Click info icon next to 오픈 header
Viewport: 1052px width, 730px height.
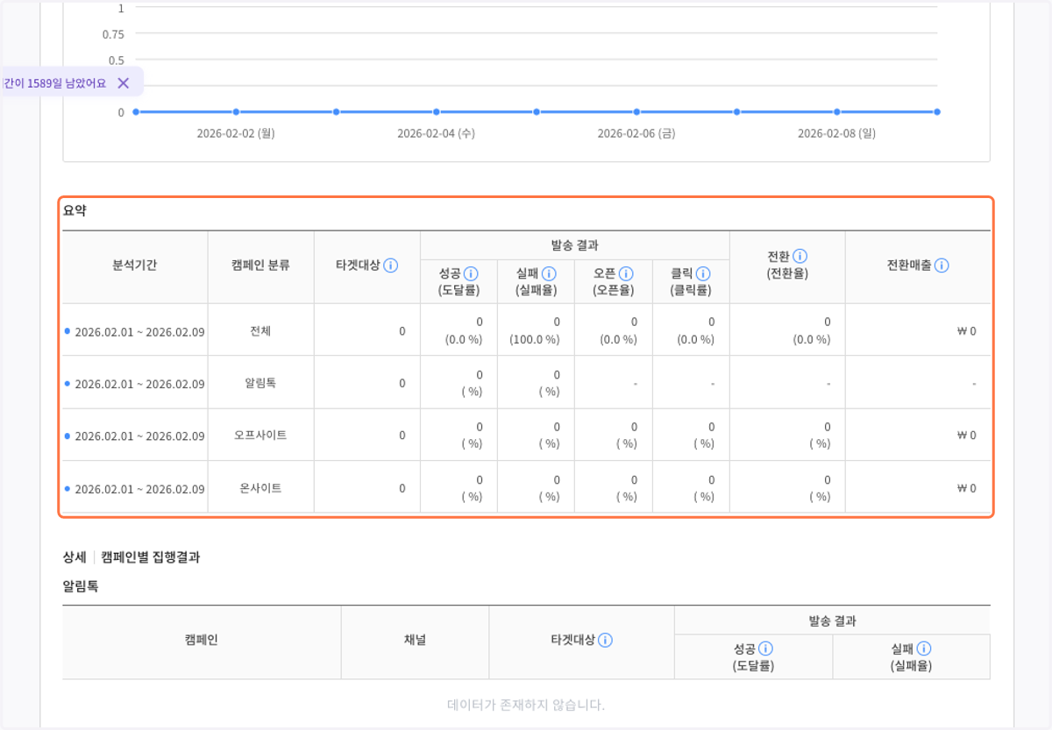coord(626,274)
